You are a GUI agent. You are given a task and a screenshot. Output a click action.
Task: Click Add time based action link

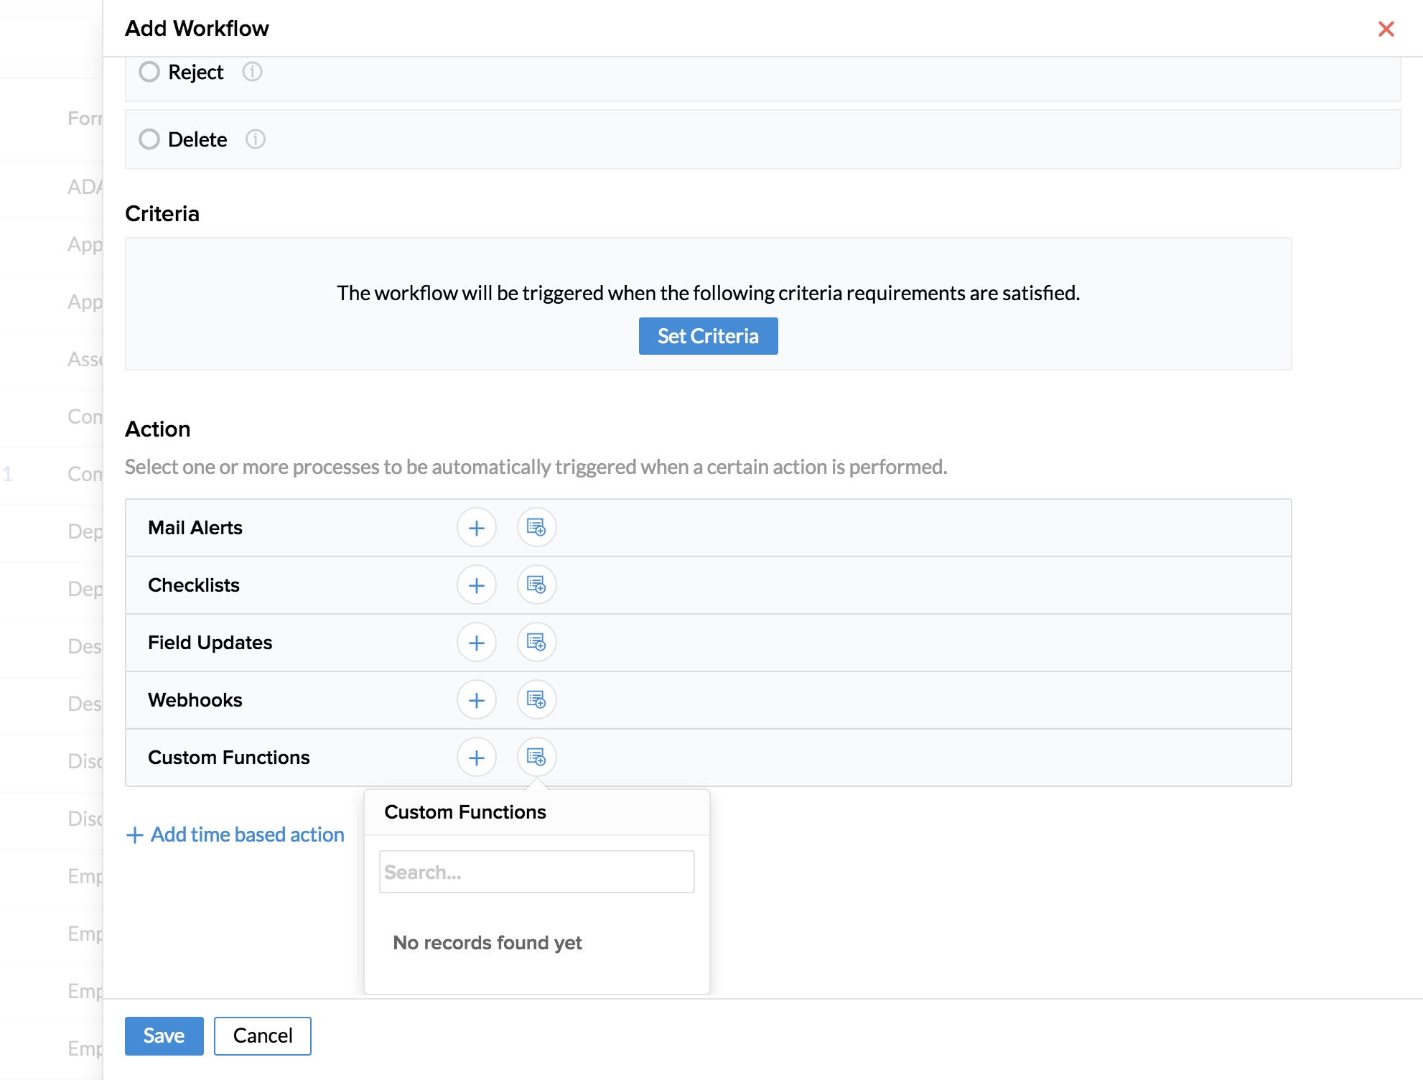point(235,834)
